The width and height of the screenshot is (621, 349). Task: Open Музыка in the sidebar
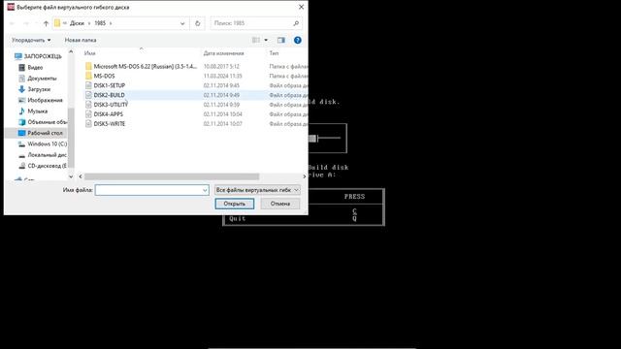coord(33,111)
